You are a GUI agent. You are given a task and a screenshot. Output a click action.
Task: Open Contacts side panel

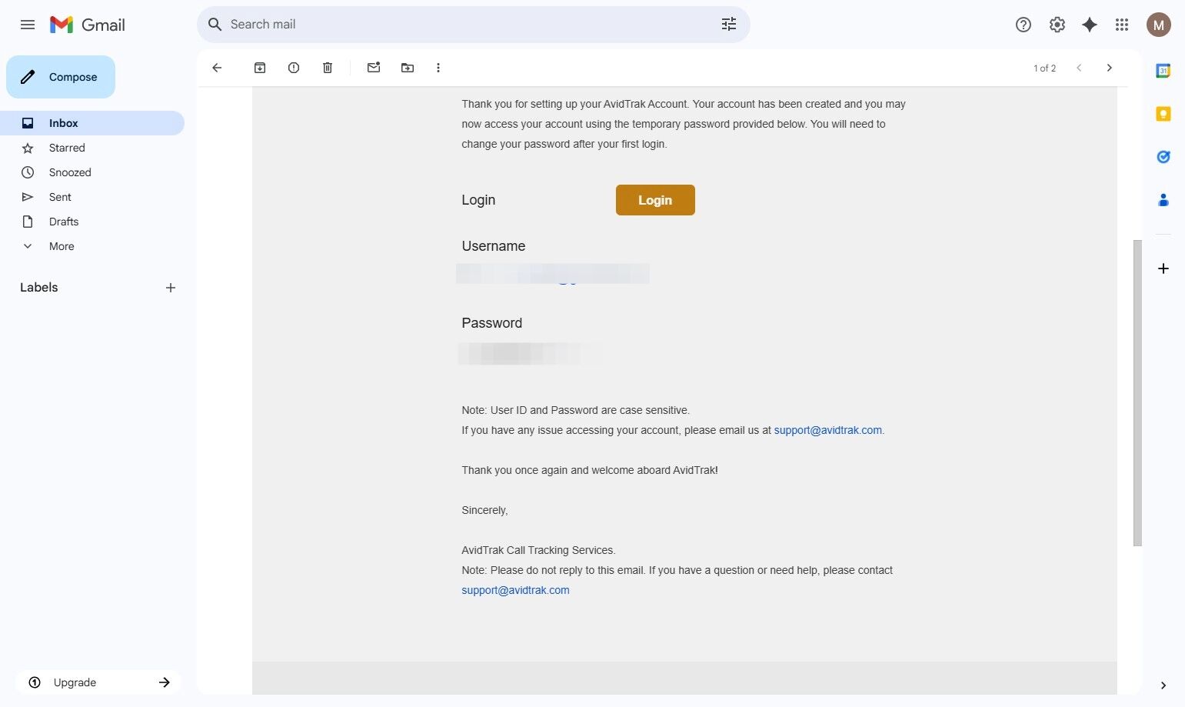click(x=1163, y=200)
